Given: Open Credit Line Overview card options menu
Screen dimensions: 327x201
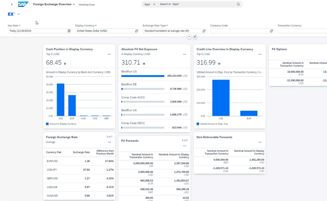Looking at the screenshot, I should tap(260, 54).
